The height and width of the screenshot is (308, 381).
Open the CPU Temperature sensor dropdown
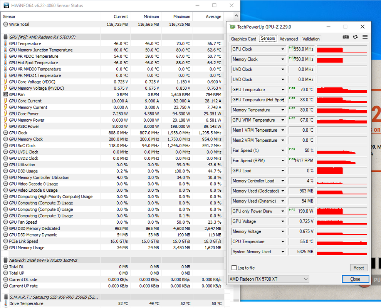(x=283, y=242)
